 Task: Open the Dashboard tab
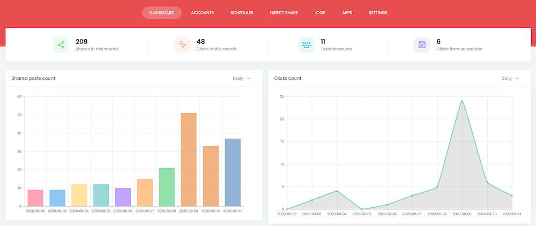pos(162,13)
